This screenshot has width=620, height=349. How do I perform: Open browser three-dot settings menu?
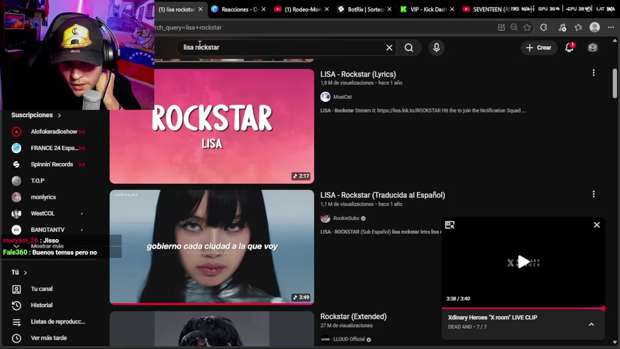coord(611,28)
